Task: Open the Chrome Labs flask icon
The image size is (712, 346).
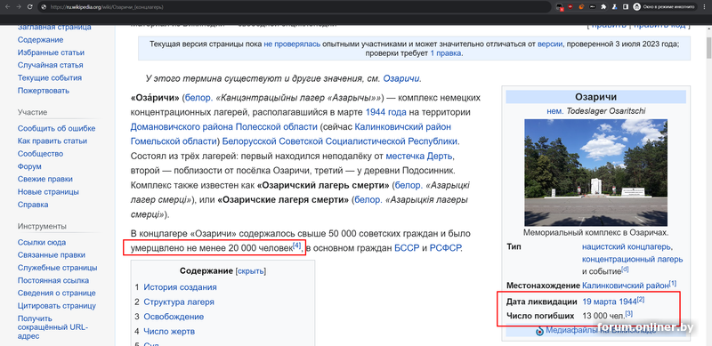Action: coord(614,7)
